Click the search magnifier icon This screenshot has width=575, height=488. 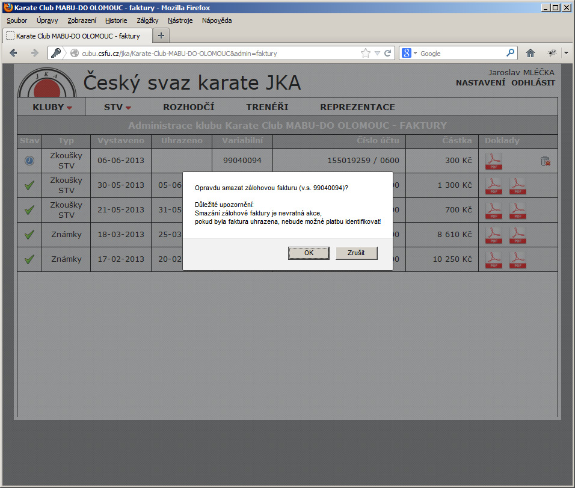tap(511, 53)
